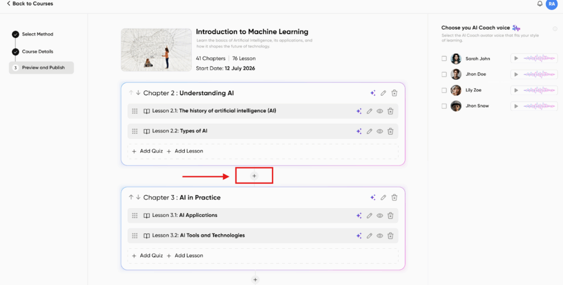Edit Lesson 2.2 with the pencil icon
The width and height of the screenshot is (563, 285).
coord(369,131)
